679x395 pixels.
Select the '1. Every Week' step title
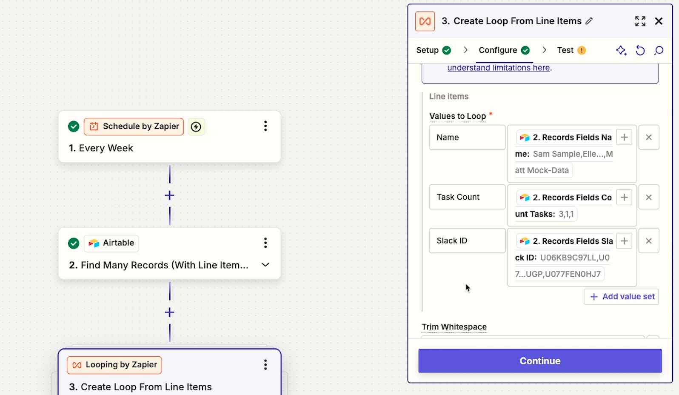[x=101, y=148]
